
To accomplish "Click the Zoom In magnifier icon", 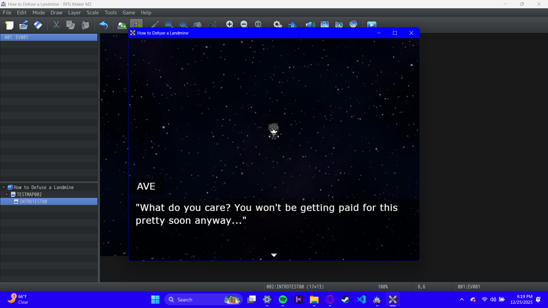I will click(229, 24).
